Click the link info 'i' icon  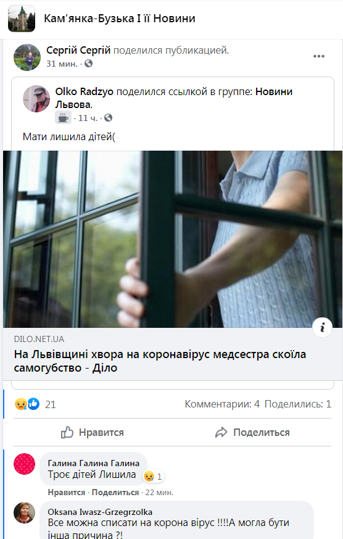click(322, 328)
